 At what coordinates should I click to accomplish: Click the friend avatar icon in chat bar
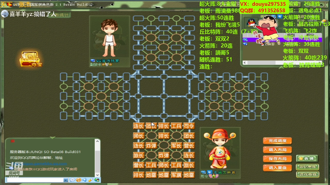point(97,180)
